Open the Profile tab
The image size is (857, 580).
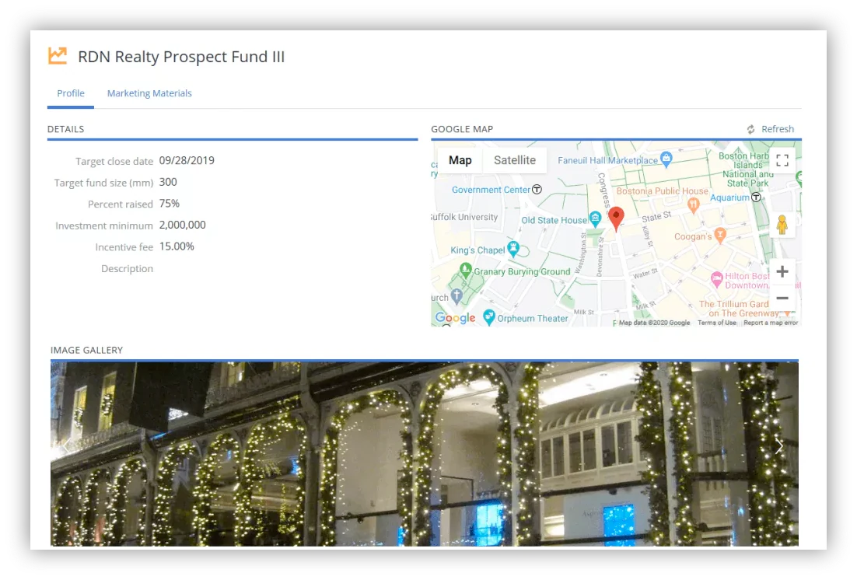pyautogui.click(x=71, y=93)
